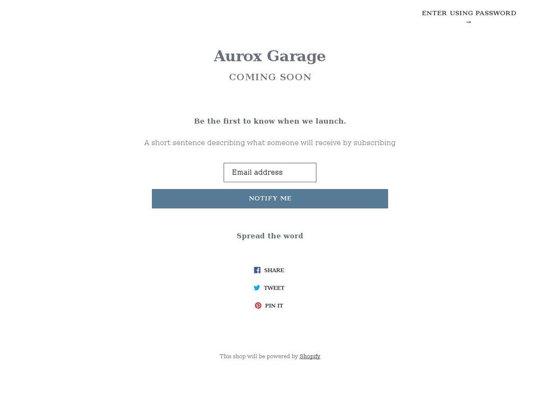The height and width of the screenshot is (405, 540).
Task: Click the Notify Me button
Action: 269,199
